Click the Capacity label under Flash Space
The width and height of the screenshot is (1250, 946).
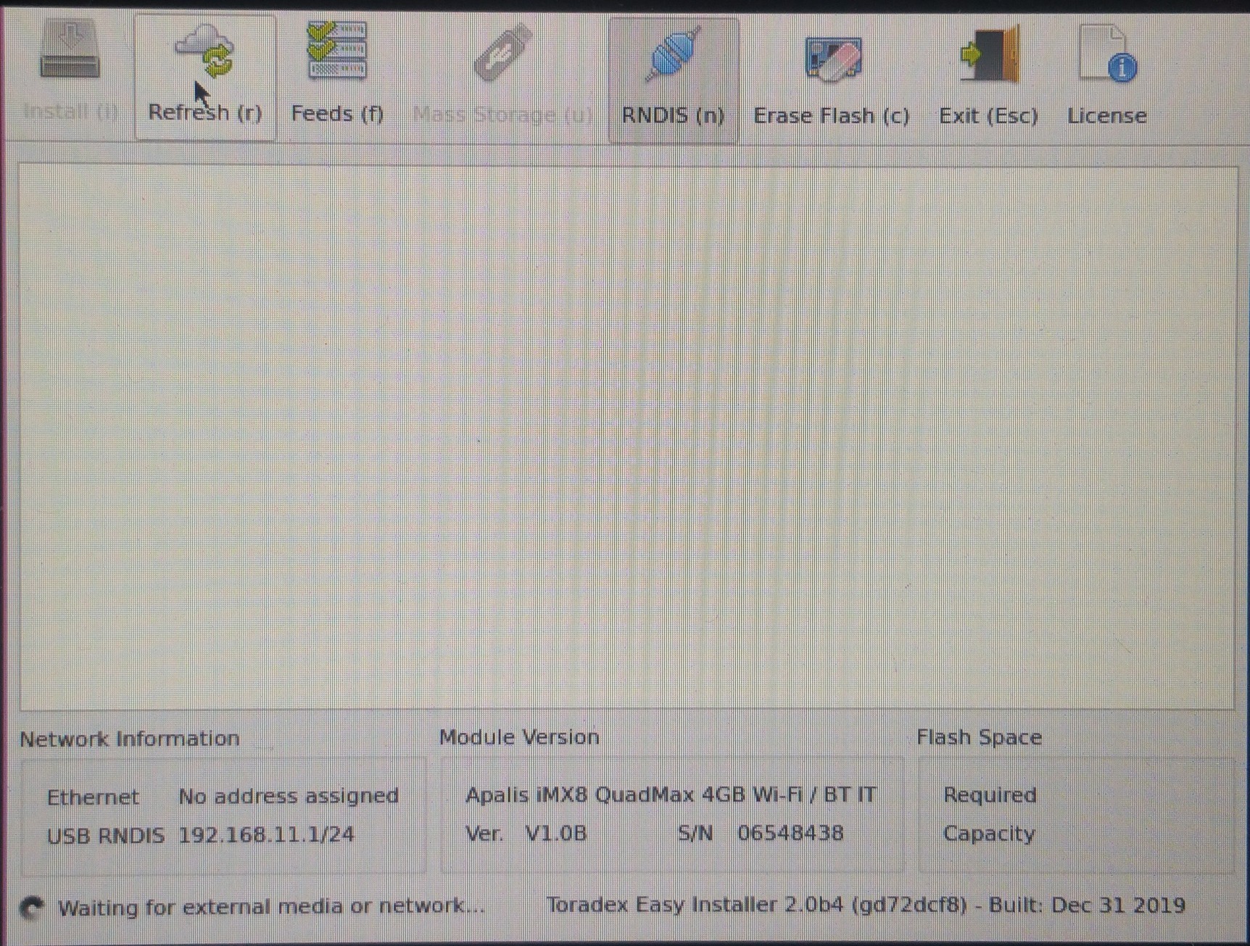(989, 834)
